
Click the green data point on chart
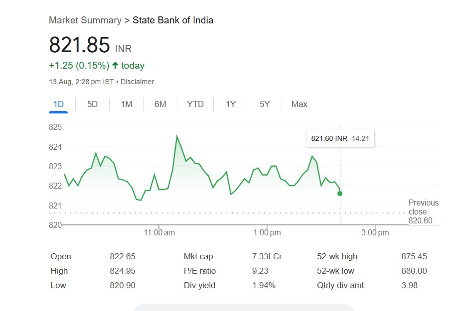340,194
